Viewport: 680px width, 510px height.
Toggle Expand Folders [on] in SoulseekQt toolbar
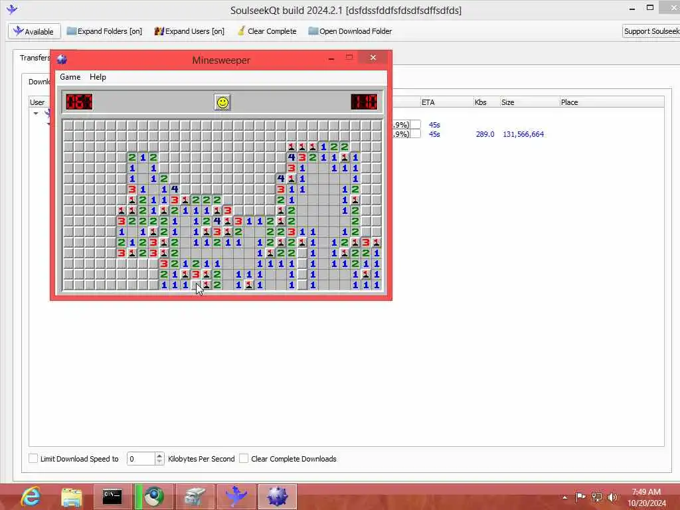tap(104, 31)
